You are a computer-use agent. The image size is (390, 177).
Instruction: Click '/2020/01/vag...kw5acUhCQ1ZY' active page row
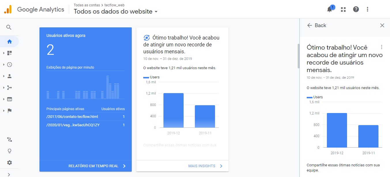86,125
